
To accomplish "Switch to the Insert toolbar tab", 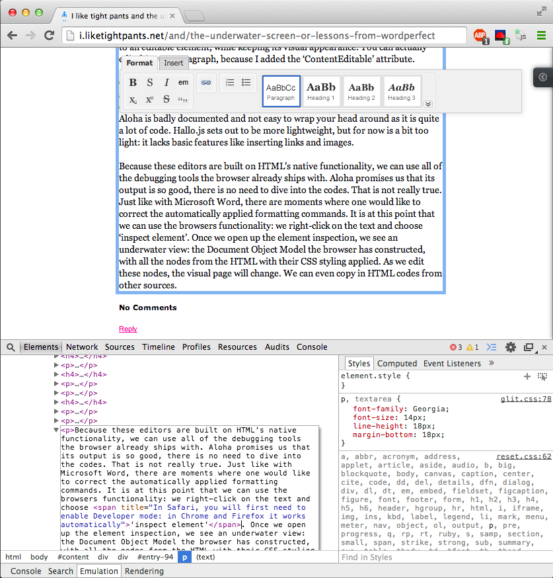I will point(173,63).
